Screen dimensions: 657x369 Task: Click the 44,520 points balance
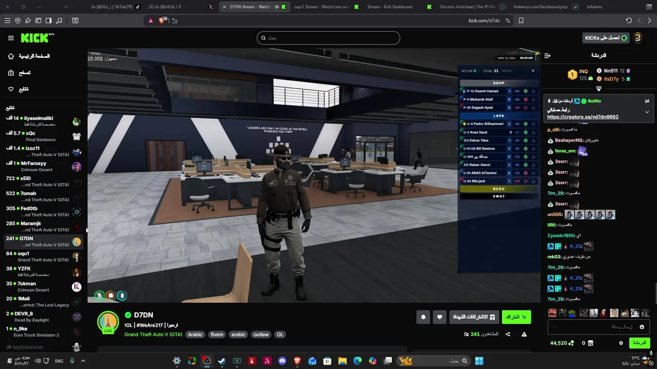pos(562,343)
